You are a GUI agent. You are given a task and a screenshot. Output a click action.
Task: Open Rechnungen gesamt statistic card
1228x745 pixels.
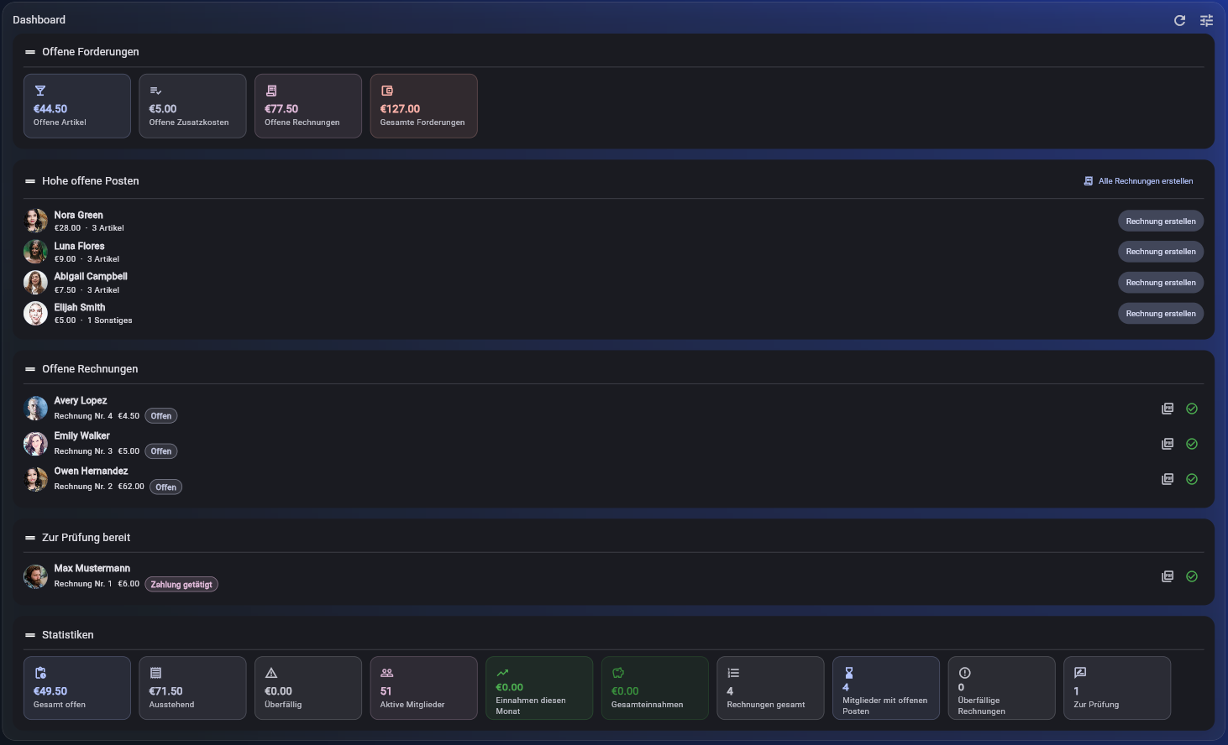(770, 688)
